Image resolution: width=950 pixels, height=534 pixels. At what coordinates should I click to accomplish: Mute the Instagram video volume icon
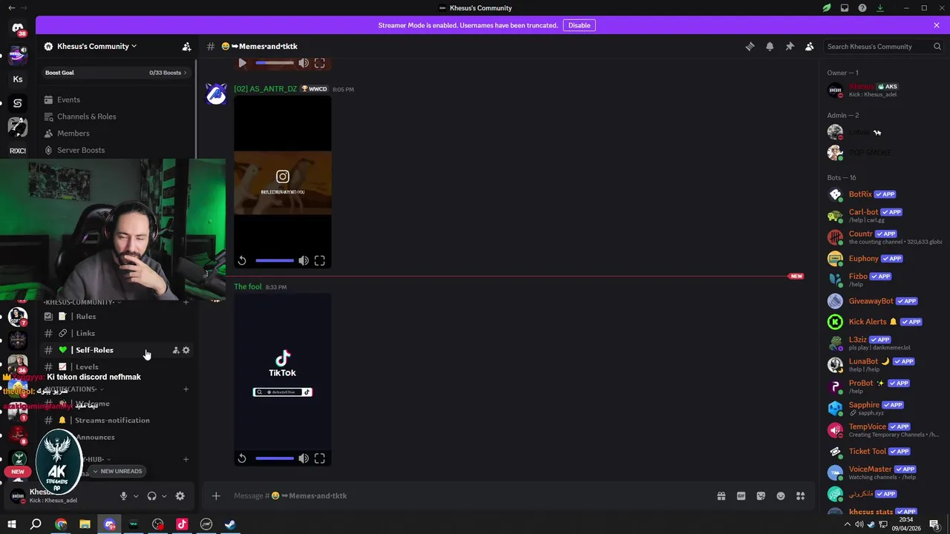(x=304, y=260)
